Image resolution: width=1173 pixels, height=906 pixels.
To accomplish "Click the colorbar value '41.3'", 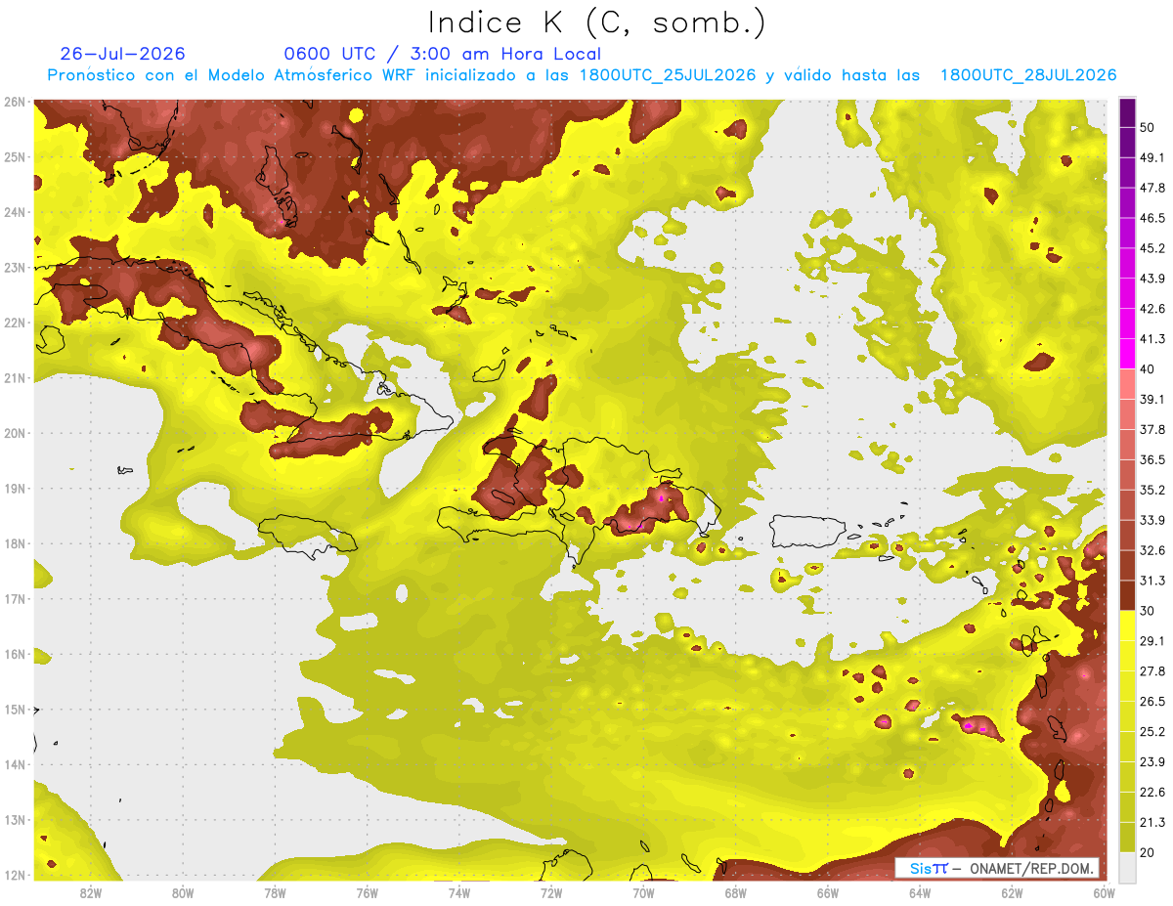I will click(1152, 339).
